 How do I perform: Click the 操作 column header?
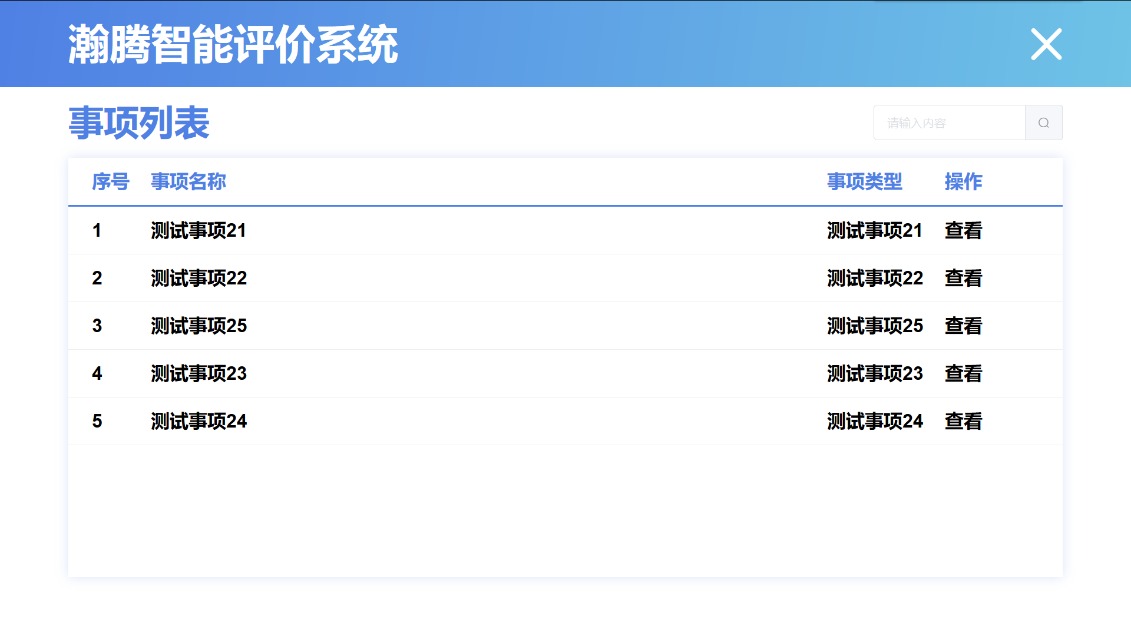963,181
